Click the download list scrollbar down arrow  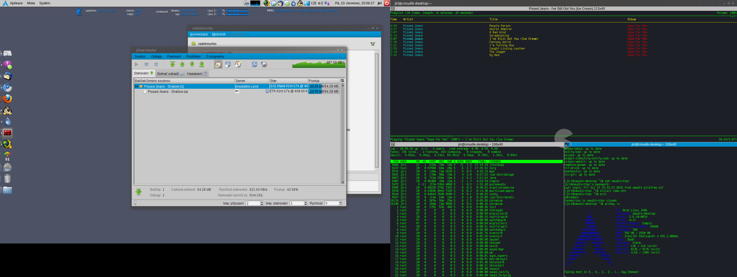343,182
